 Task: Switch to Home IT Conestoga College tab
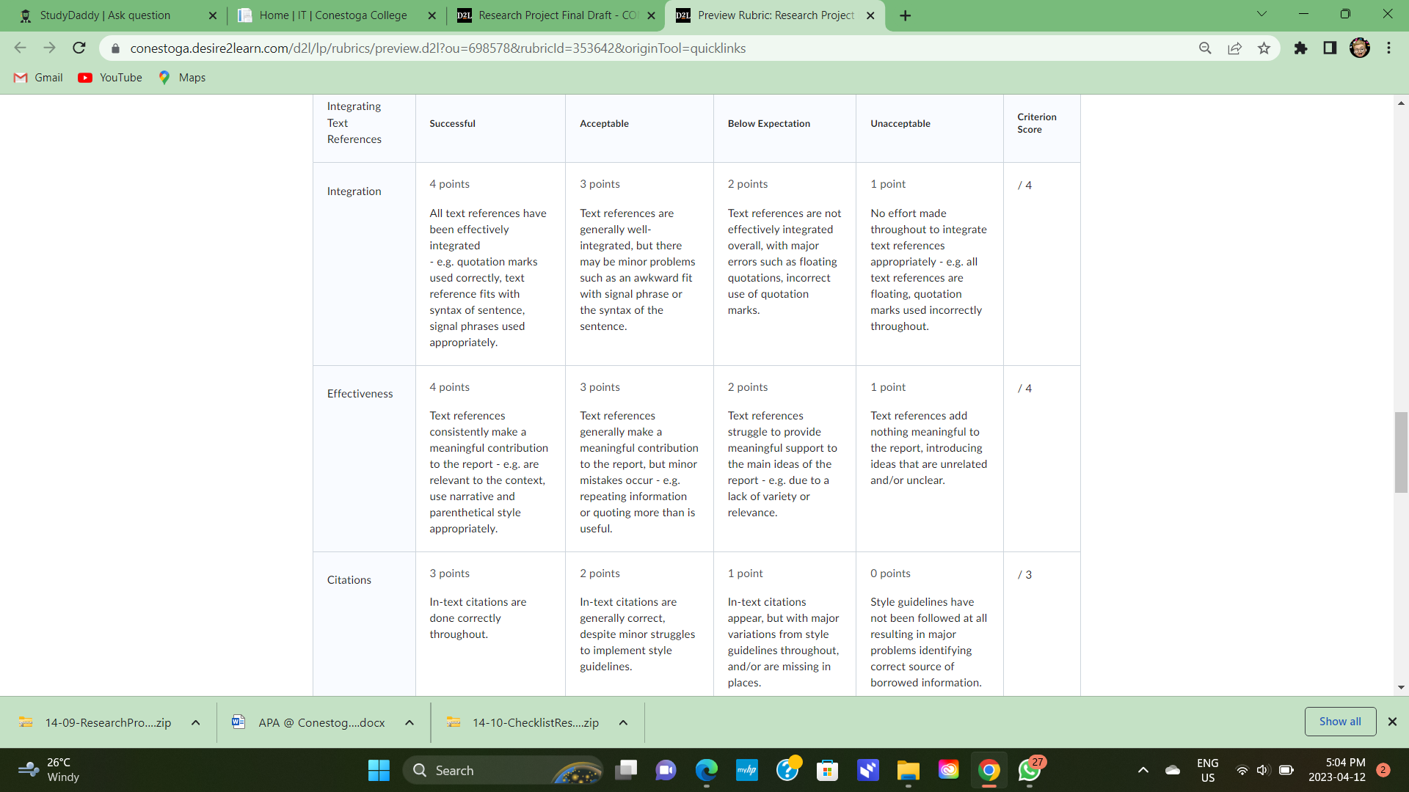coord(332,15)
